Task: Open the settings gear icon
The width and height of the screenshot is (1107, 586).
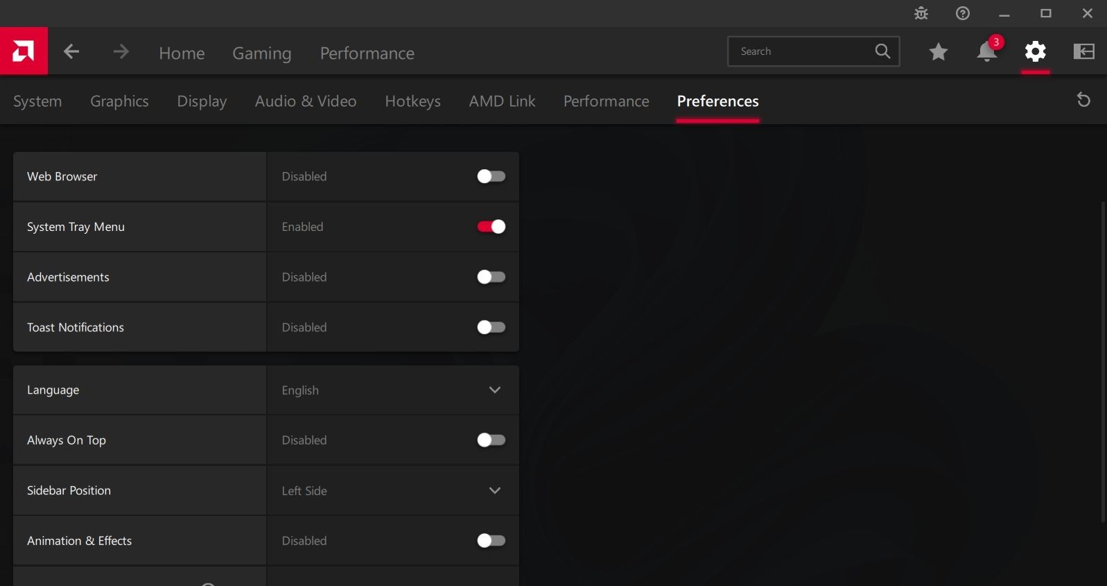Action: pyautogui.click(x=1036, y=51)
